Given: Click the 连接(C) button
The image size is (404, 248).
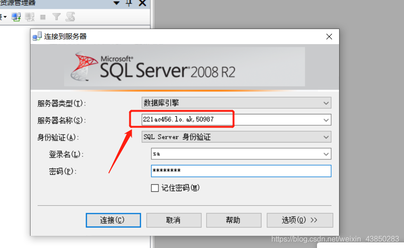Looking at the screenshot, I should coord(113,220).
